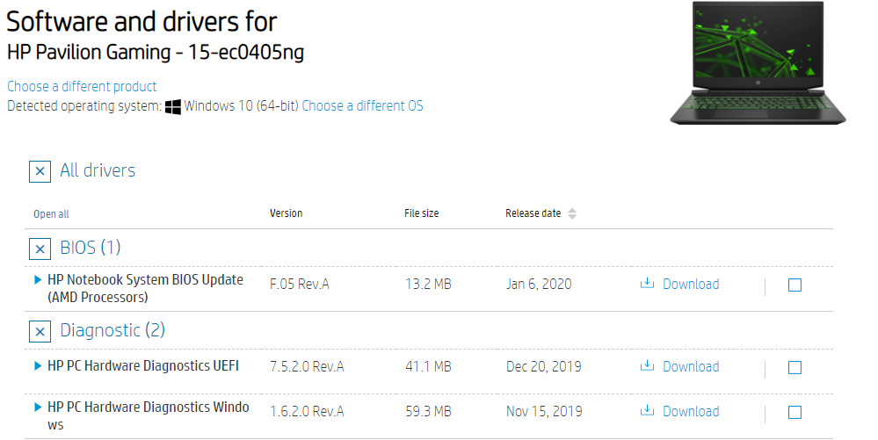Click the Windows logo next to detected OS
878x440 pixels.
pyautogui.click(x=173, y=106)
